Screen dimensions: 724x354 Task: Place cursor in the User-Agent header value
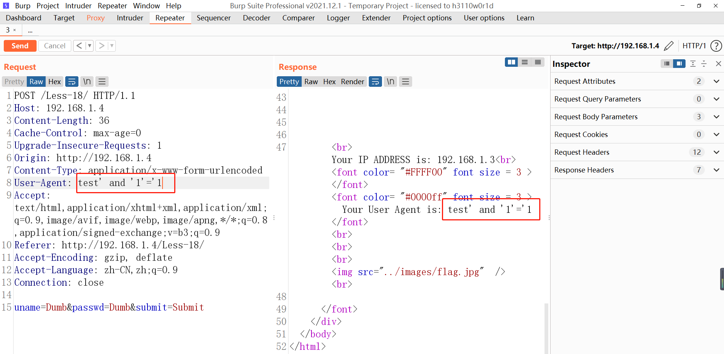pos(124,183)
